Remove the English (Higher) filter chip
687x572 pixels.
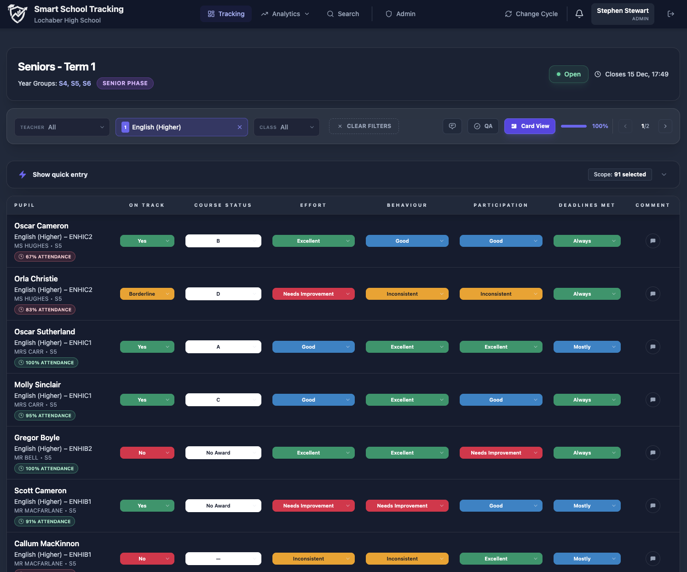point(239,127)
